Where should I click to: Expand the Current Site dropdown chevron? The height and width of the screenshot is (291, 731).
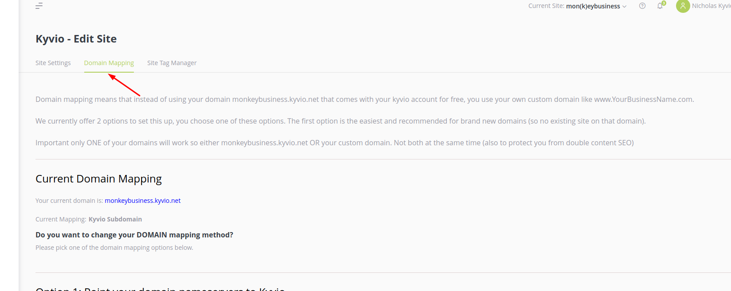(x=625, y=7)
